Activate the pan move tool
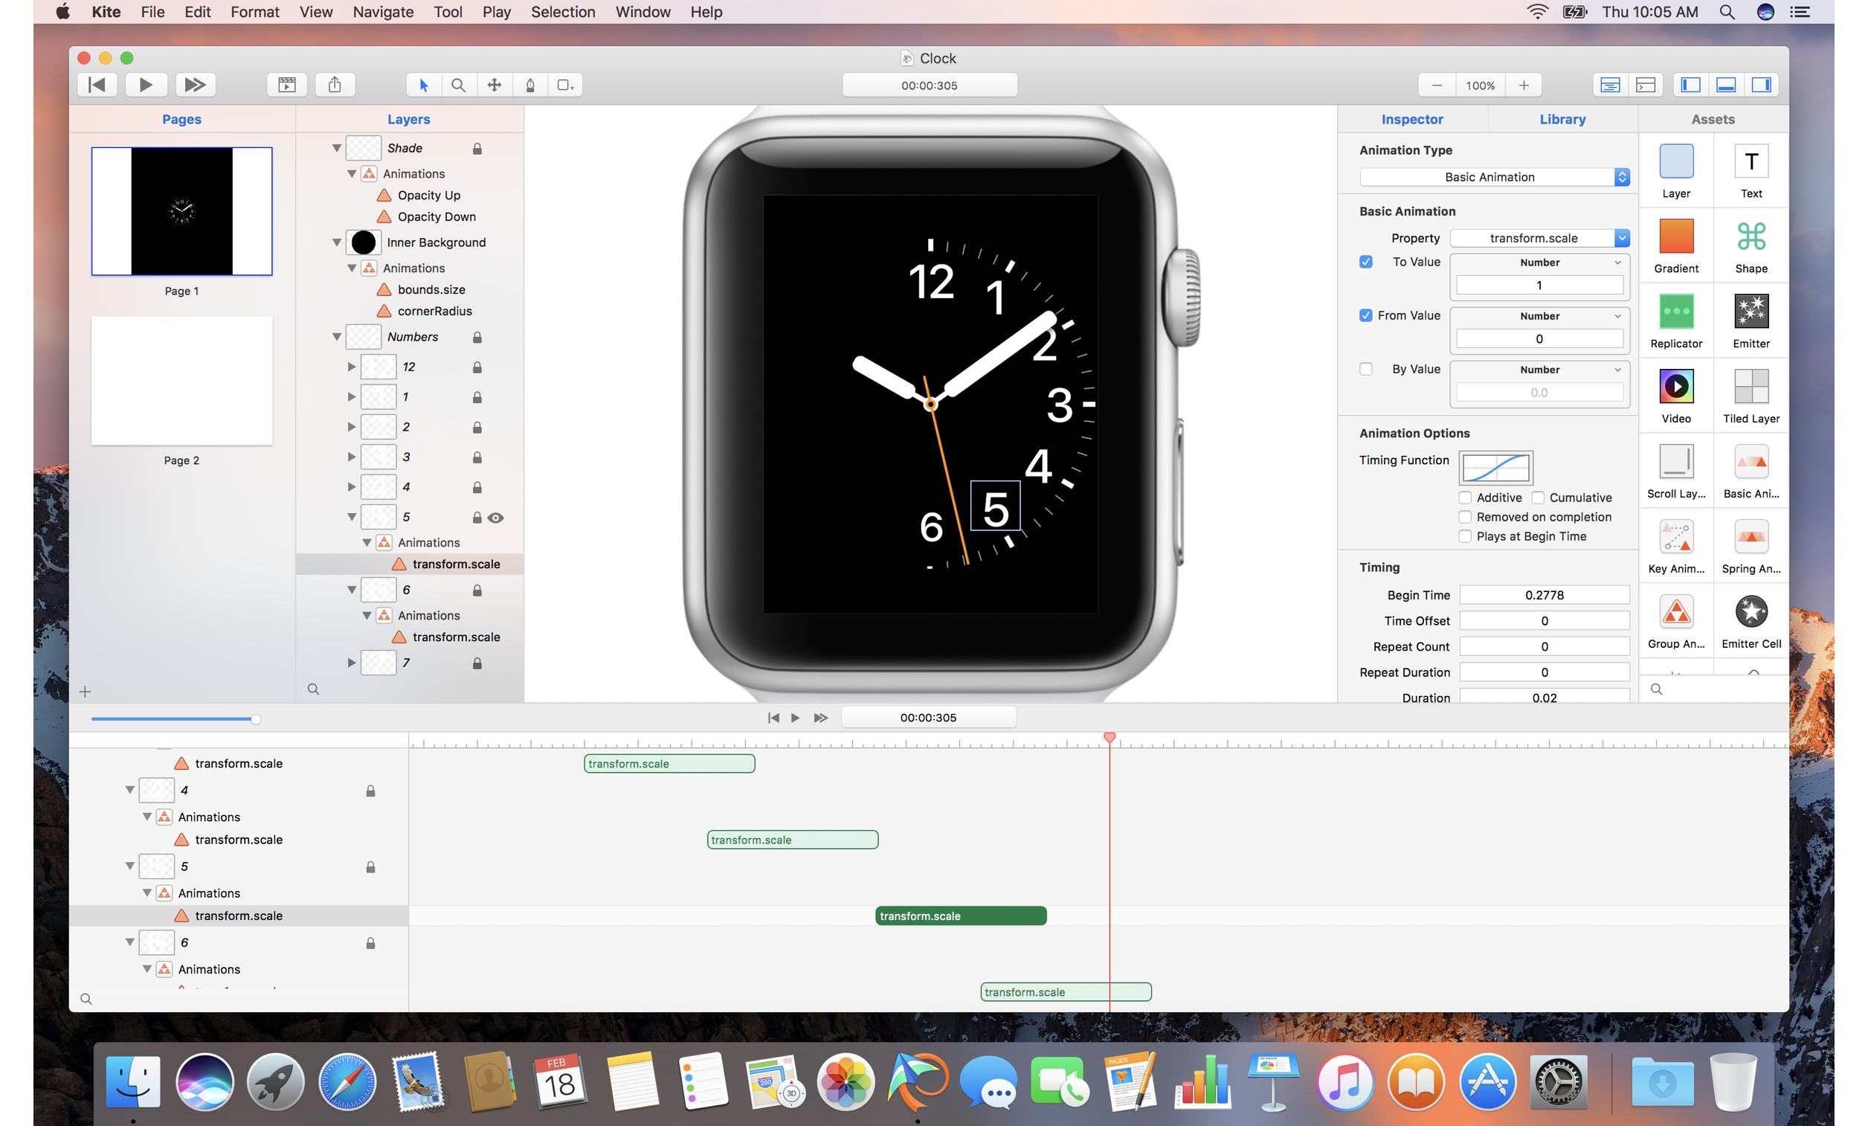The width and height of the screenshot is (1868, 1126). (495, 85)
